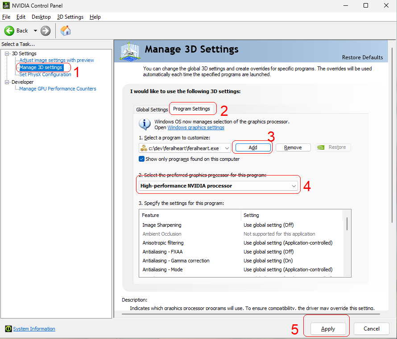Click the Feature column header

(190, 215)
